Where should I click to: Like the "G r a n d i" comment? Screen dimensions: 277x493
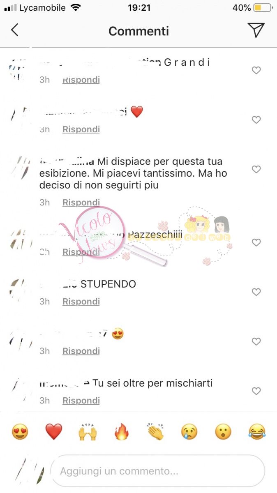click(x=256, y=71)
